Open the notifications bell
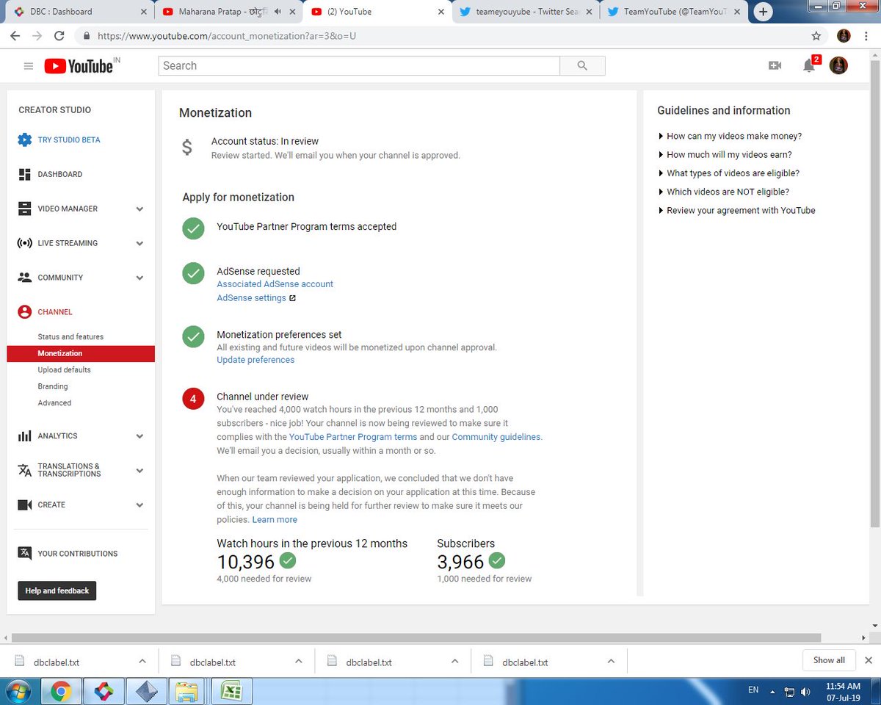 click(x=809, y=65)
